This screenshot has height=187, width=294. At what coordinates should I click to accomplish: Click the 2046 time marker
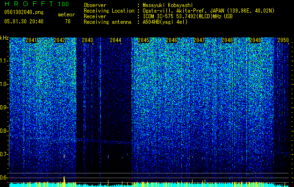(172, 40)
